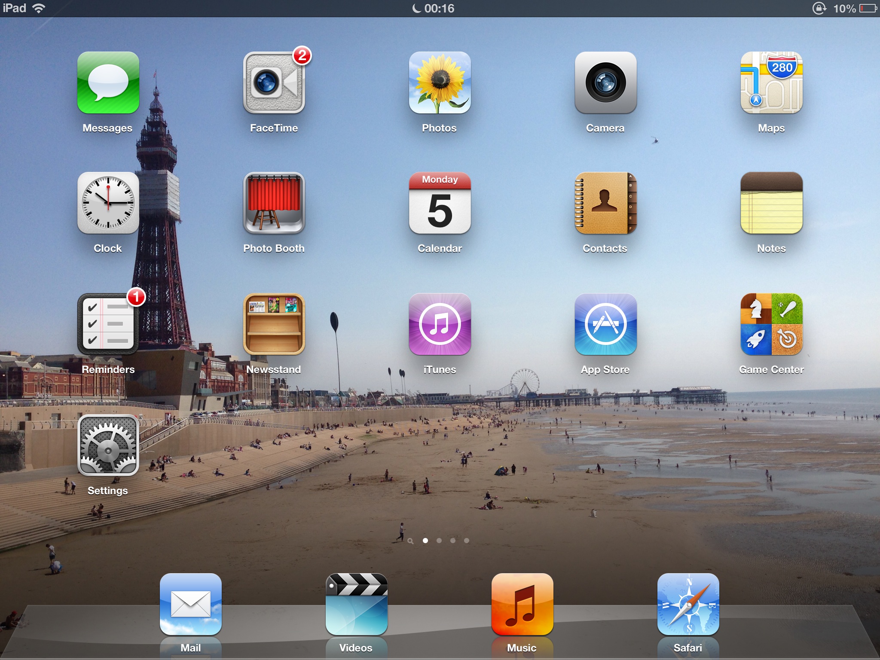
Task: Open the Contacts address book
Action: coord(605,203)
